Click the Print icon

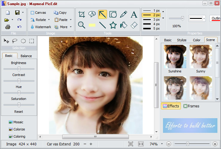point(8,27)
